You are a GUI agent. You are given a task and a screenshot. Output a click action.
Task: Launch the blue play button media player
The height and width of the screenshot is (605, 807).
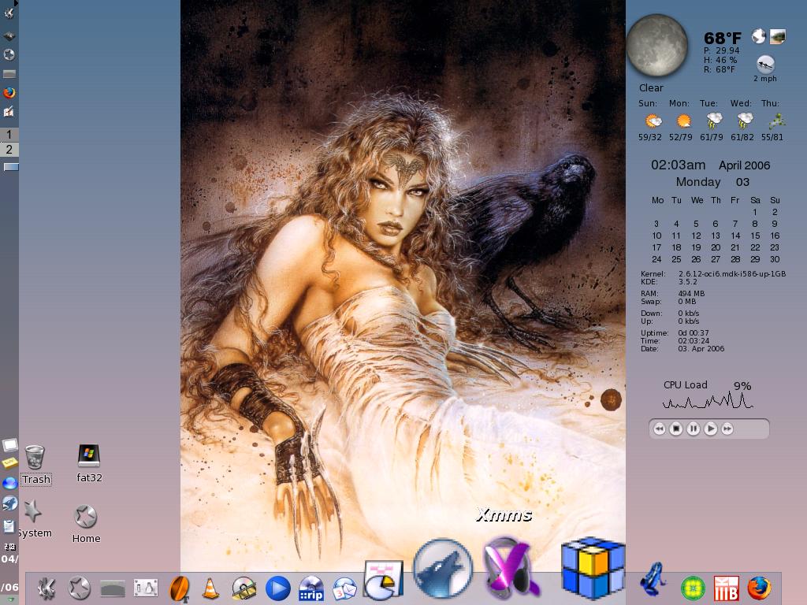278,588
